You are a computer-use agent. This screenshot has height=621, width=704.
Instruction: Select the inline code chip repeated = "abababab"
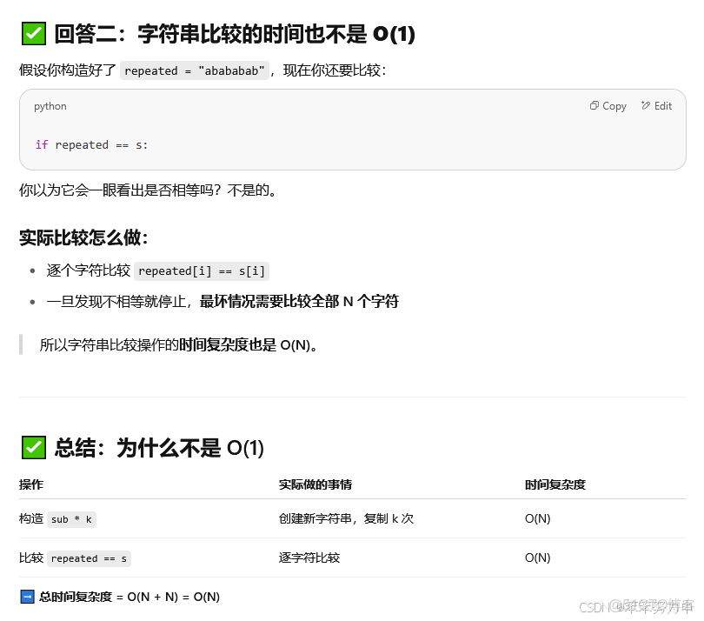[191, 70]
